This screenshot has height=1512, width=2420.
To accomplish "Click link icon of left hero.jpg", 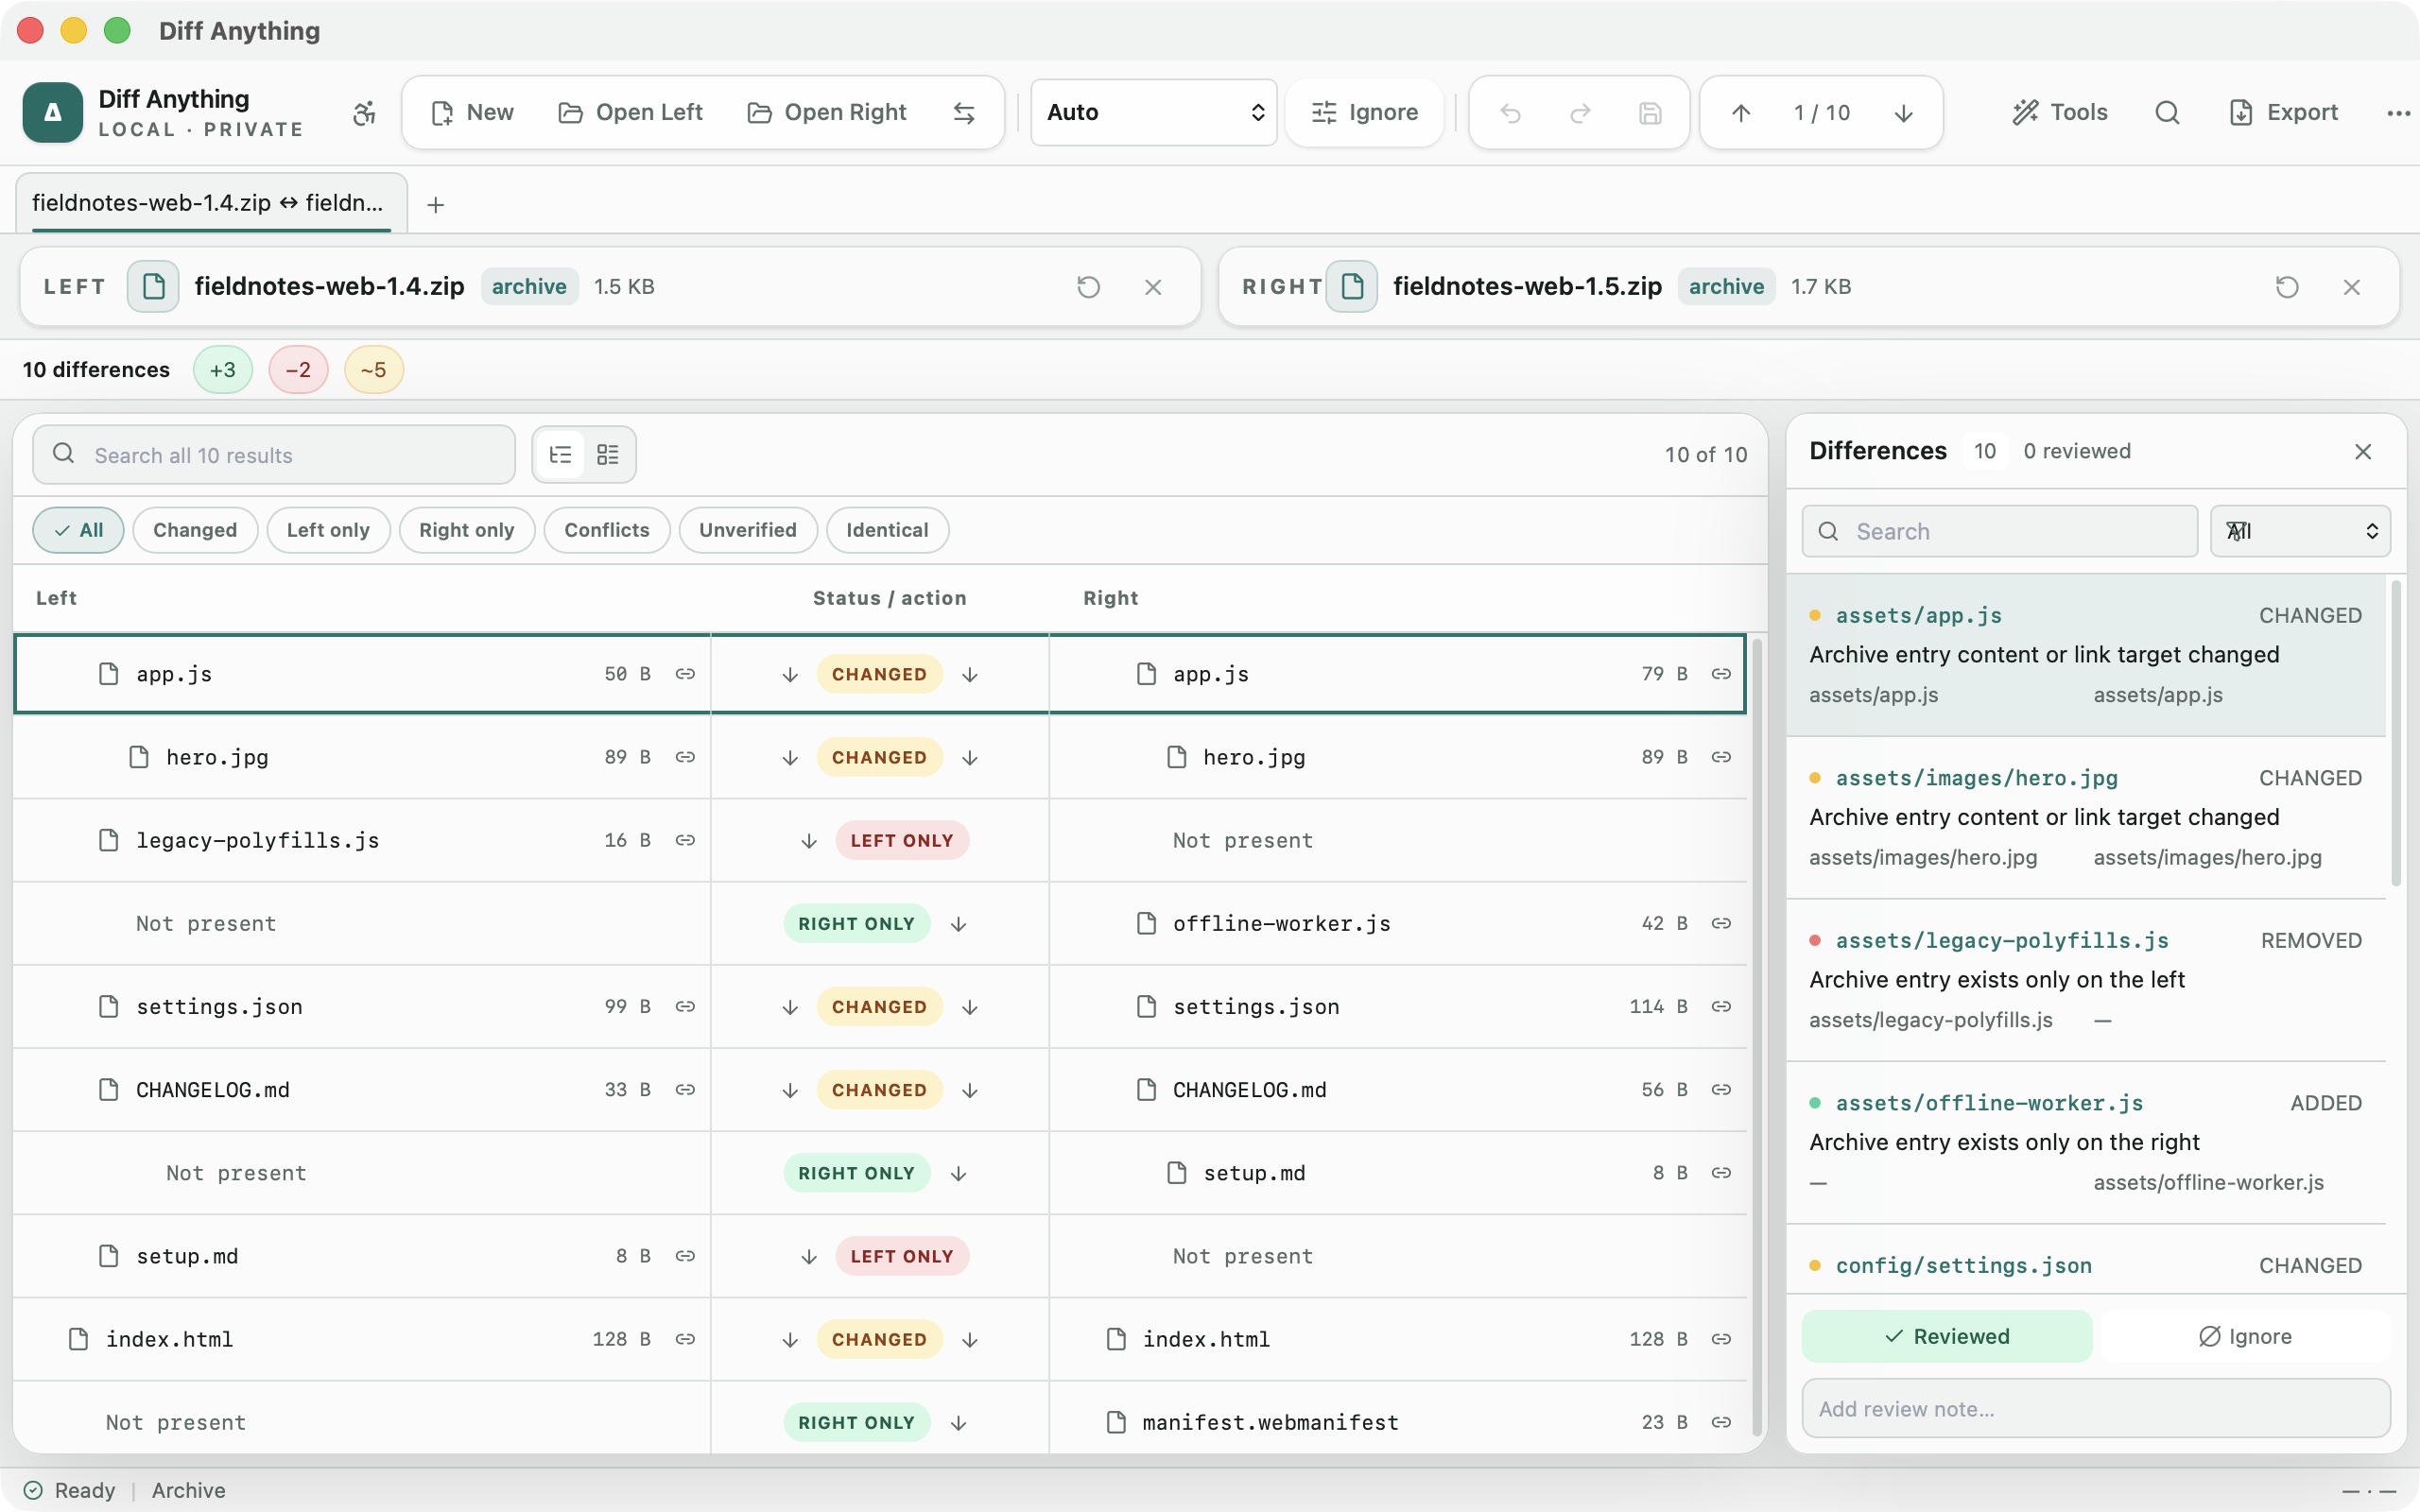I will tap(685, 757).
